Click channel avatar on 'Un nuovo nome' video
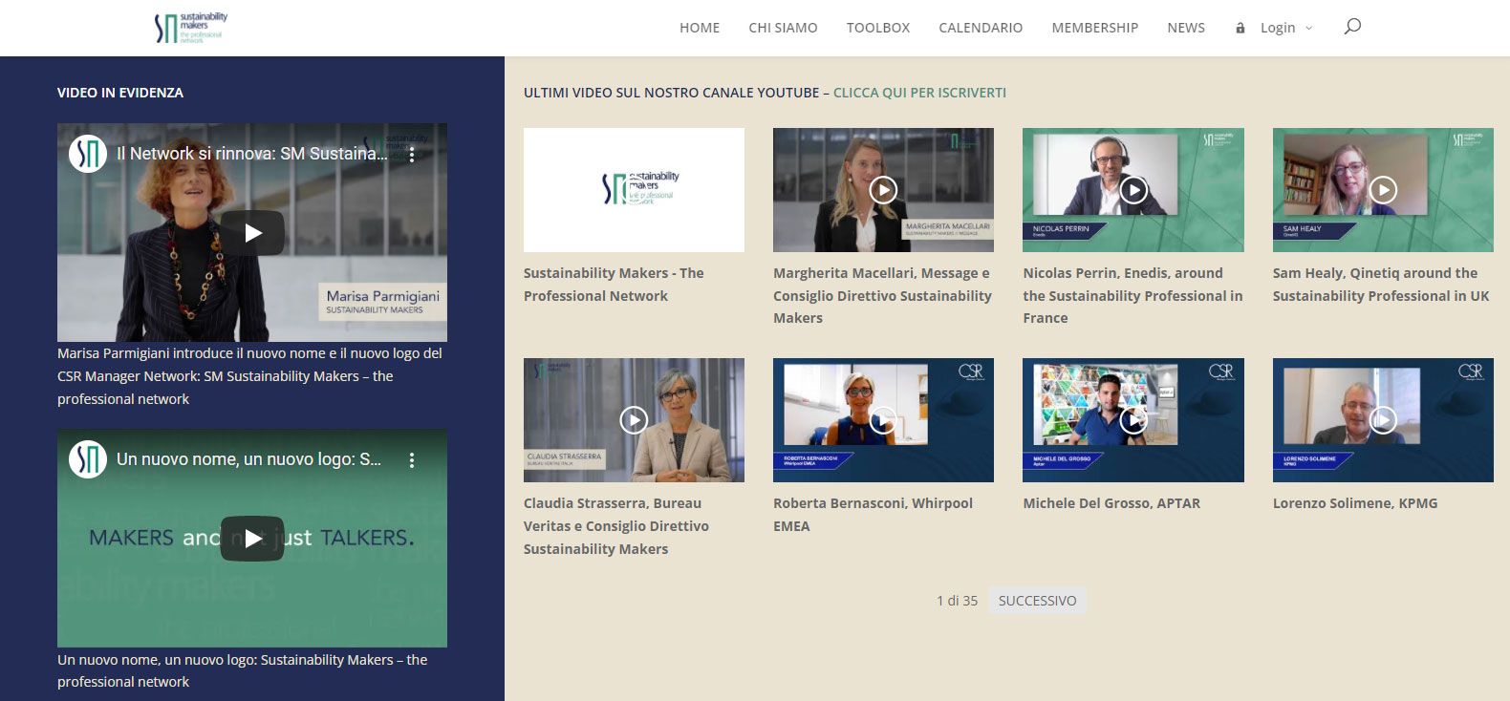1510x701 pixels. [88, 459]
